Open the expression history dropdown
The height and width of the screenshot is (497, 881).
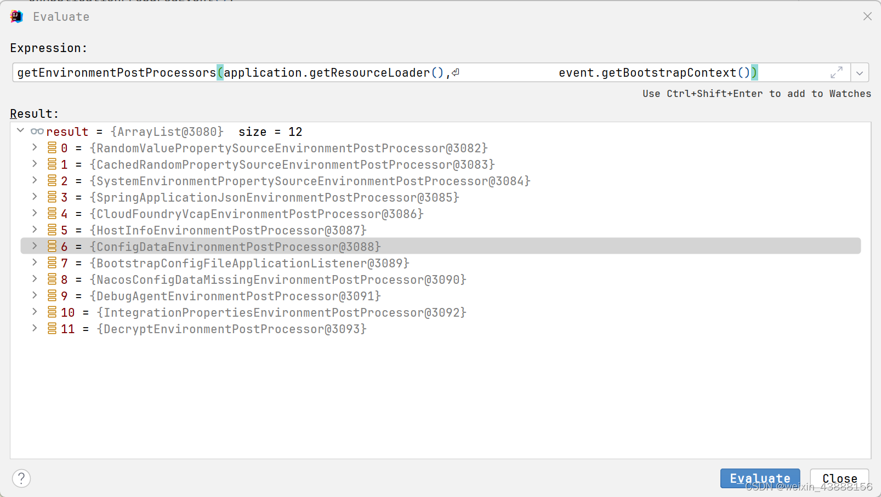pyautogui.click(x=860, y=72)
